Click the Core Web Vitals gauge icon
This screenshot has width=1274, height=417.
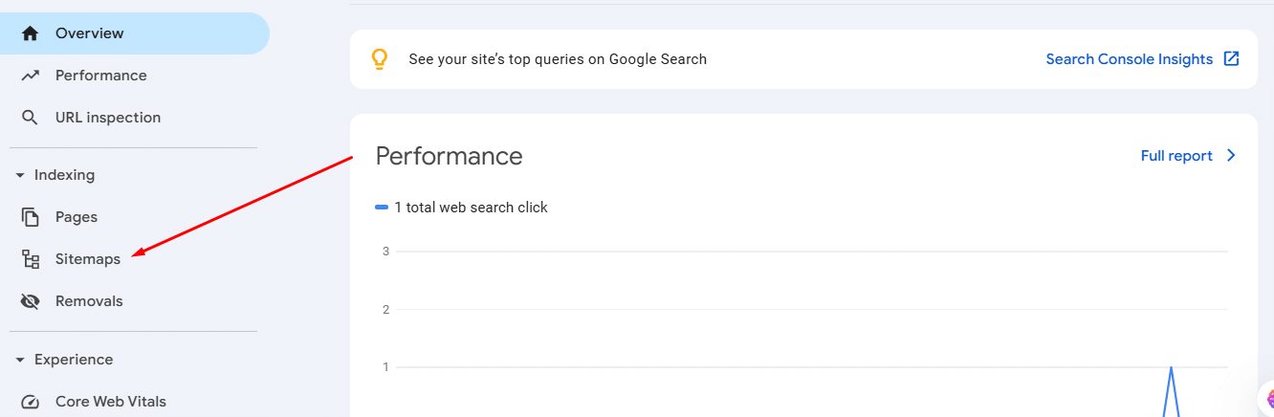[31, 402]
